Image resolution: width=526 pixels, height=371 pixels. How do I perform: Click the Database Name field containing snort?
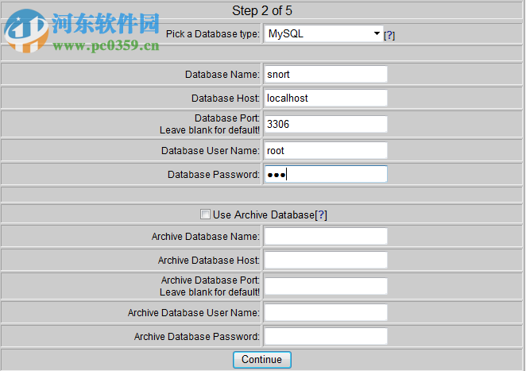tap(326, 75)
